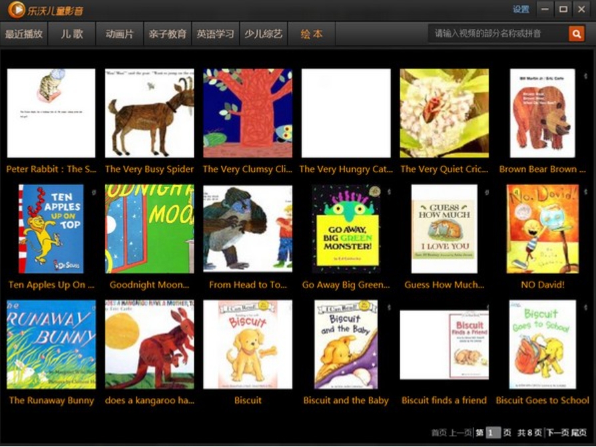Select the 绘本 tab
Image resolution: width=596 pixels, height=447 pixels.
[x=311, y=34]
